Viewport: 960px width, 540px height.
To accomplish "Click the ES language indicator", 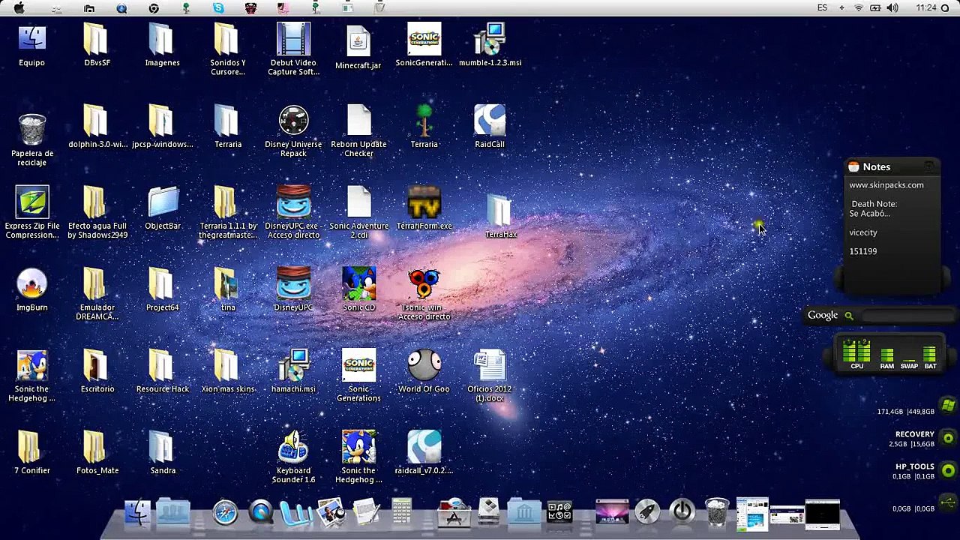I will tap(823, 7).
